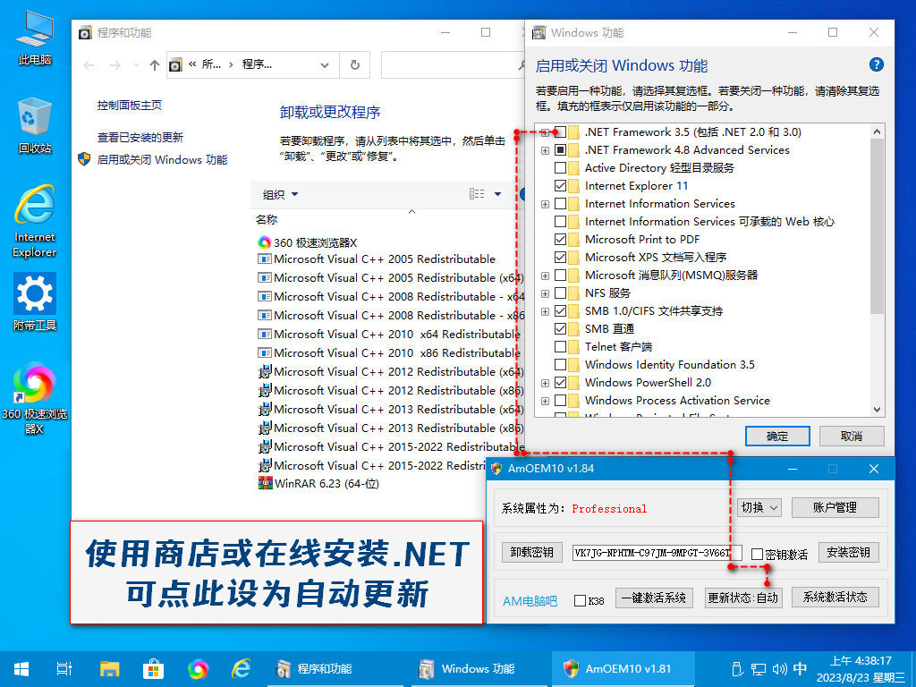This screenshot has width=916, height=687.
Task: Launch 360 browser from the taskbar
Action: (x=198, y=669)
